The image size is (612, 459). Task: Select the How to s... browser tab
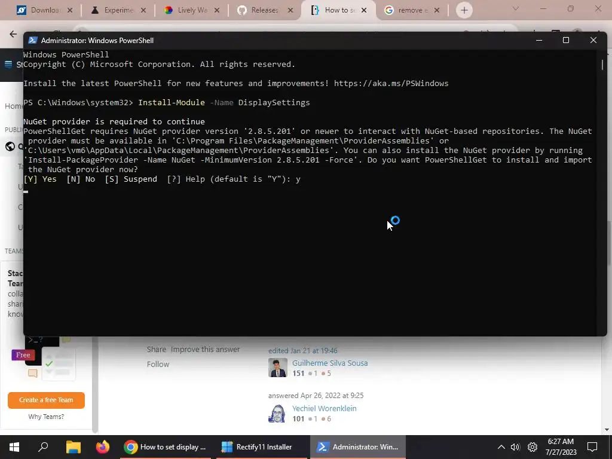tap(339, 10)
